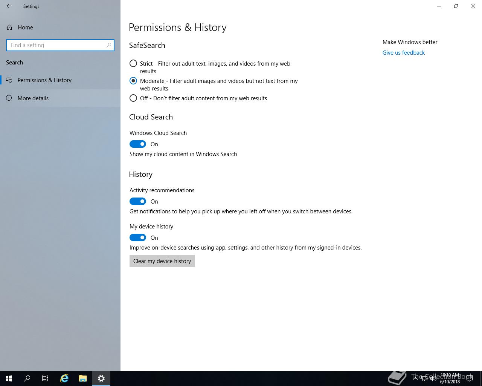Screen dimensions: 482x386
Task: Open the Windows Start menu
Action: (x=9, y=378)
